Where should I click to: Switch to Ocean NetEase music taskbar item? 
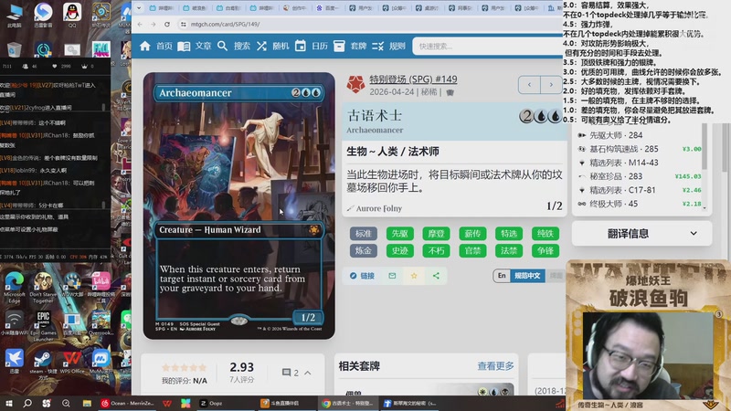(127, 403)
